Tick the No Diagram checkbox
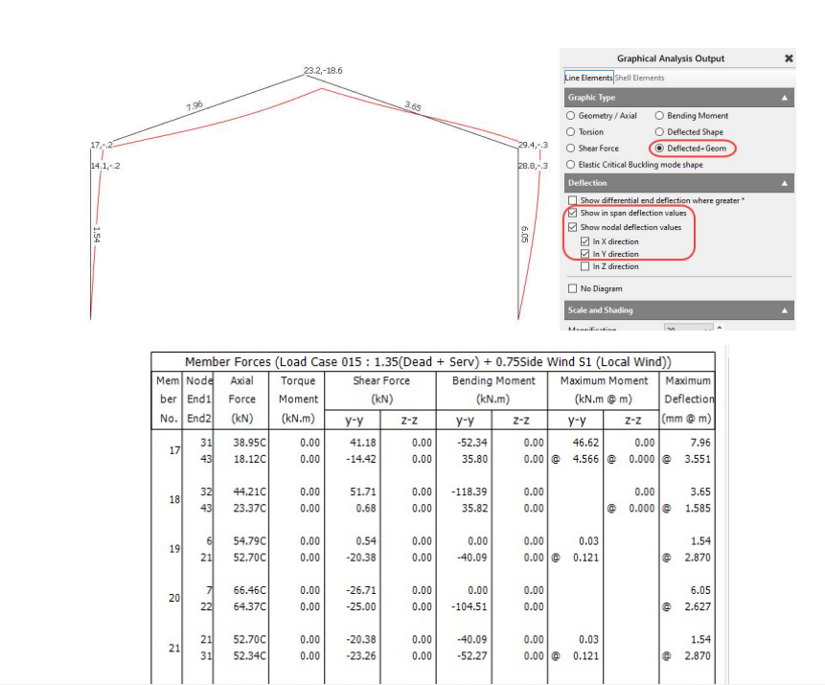 click(x=572, y=288)
